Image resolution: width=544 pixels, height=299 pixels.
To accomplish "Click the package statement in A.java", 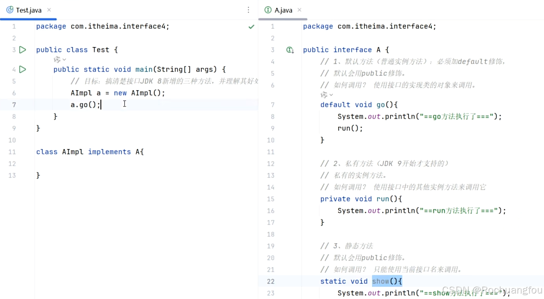I will tap(370, 26).
